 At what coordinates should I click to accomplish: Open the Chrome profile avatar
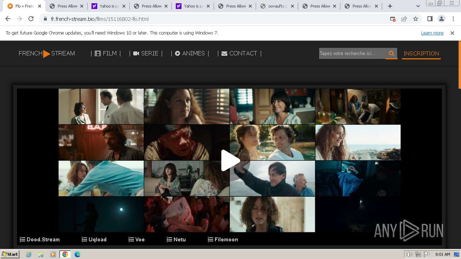tap(441, 19)
